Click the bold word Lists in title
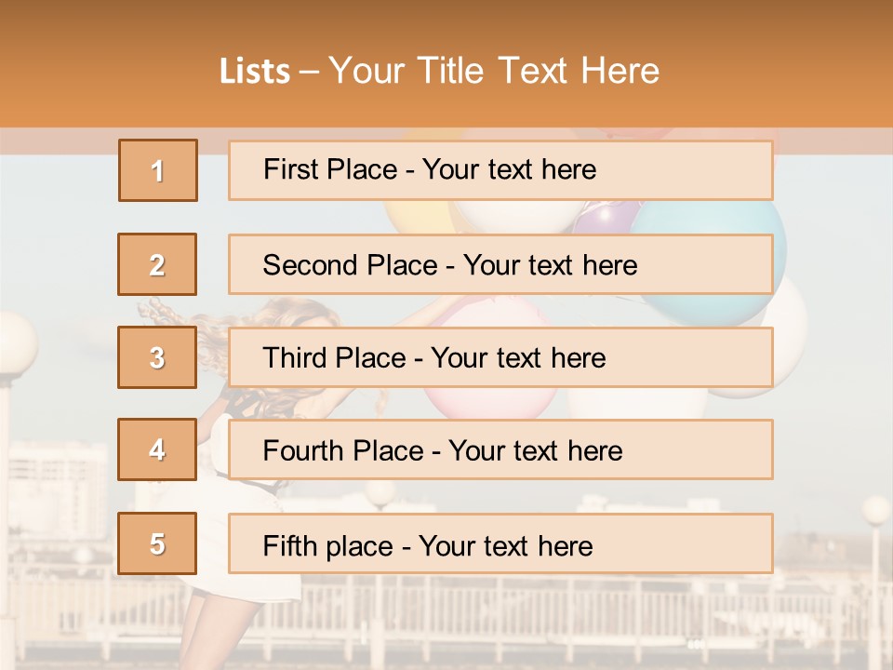The width and height of the screenshot is (893, 670). coord(255,72)
